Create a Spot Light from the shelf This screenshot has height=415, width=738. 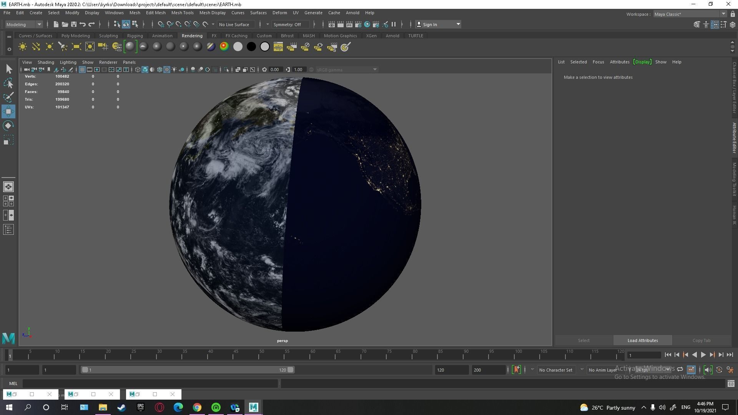63,47
